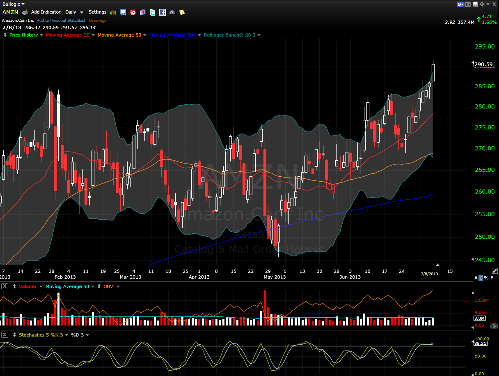This screenshot has height=376, width=499.
Task: Select the F scale option
Action: (492, 278)
